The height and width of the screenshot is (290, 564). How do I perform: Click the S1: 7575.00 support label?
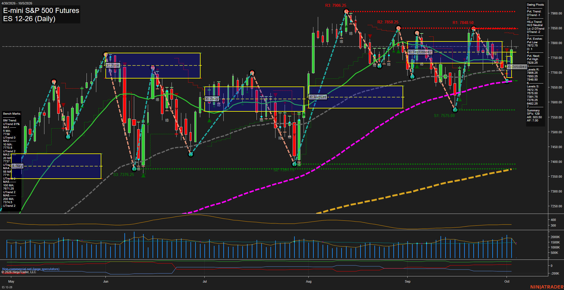point(444,116)
